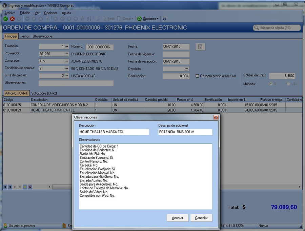This screenshot has height=231, width=305.
Task: Switch to the Principal tab
Action: pyautogui.click(x=11, y=36)
